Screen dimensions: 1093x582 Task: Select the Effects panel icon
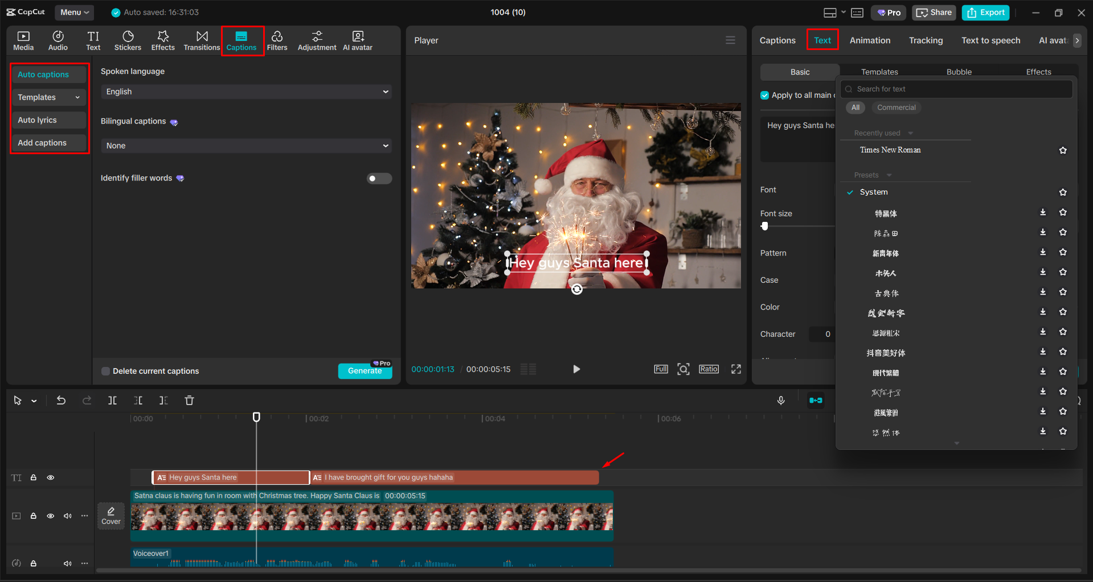(163, 40)
